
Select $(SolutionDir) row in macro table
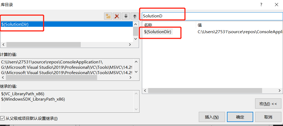[x=158, y=32]
